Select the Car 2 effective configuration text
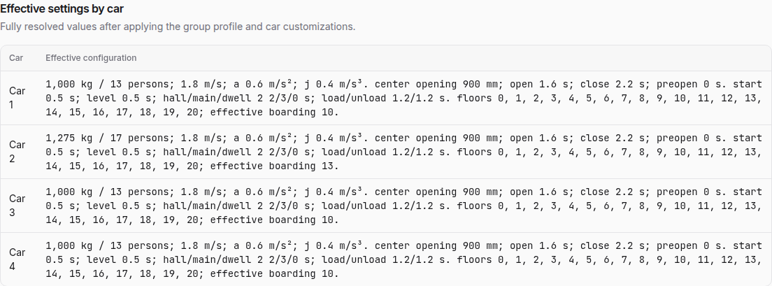772x286 pixels. pos(403,152)
